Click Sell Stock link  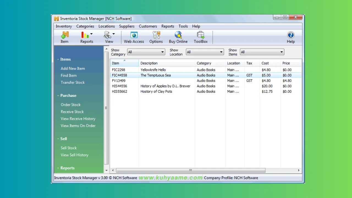[x=69, y=148]
